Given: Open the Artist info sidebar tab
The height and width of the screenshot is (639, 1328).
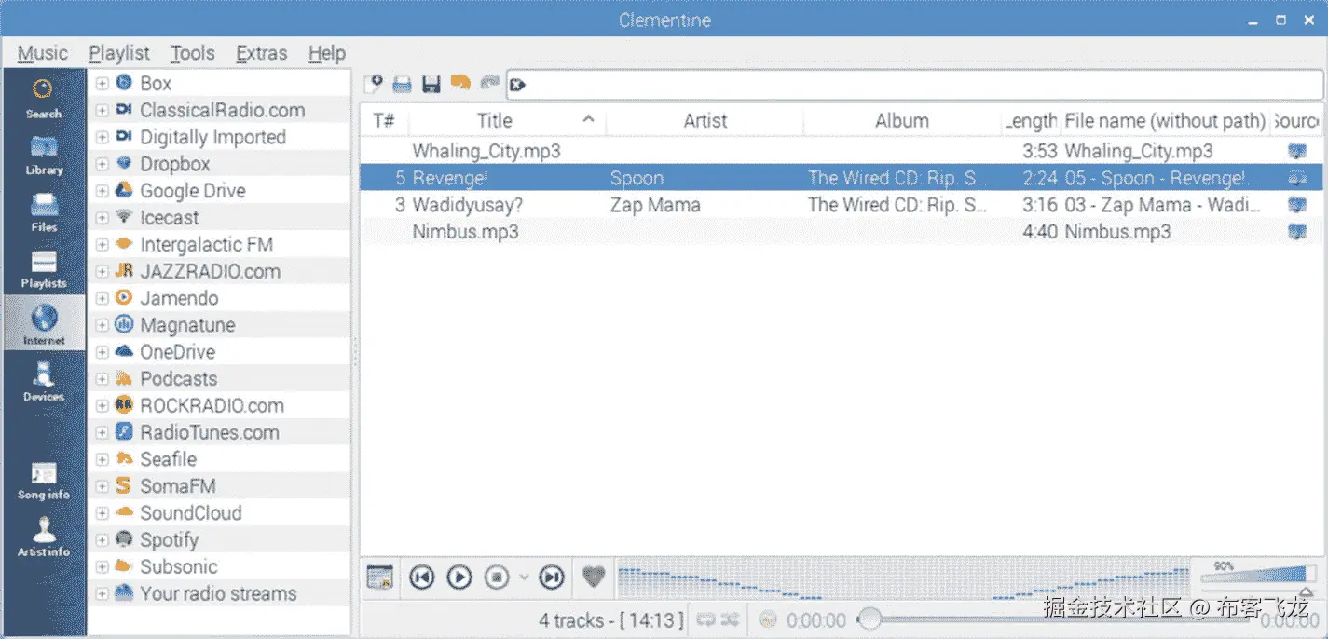Looking at the screenshot, I should pos(44,537).
